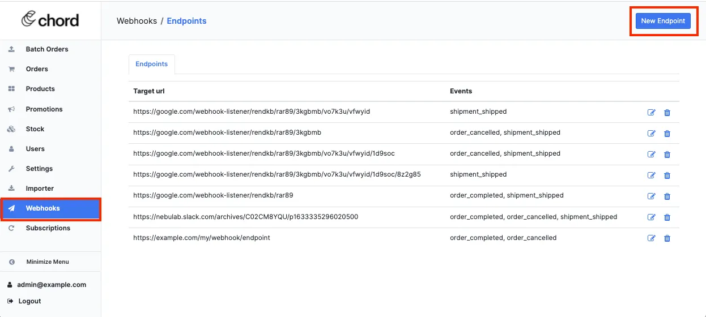Delete the endpoint ending in rar89/3kgbmb
Screen dimensions: 706x317
[667, 134]
